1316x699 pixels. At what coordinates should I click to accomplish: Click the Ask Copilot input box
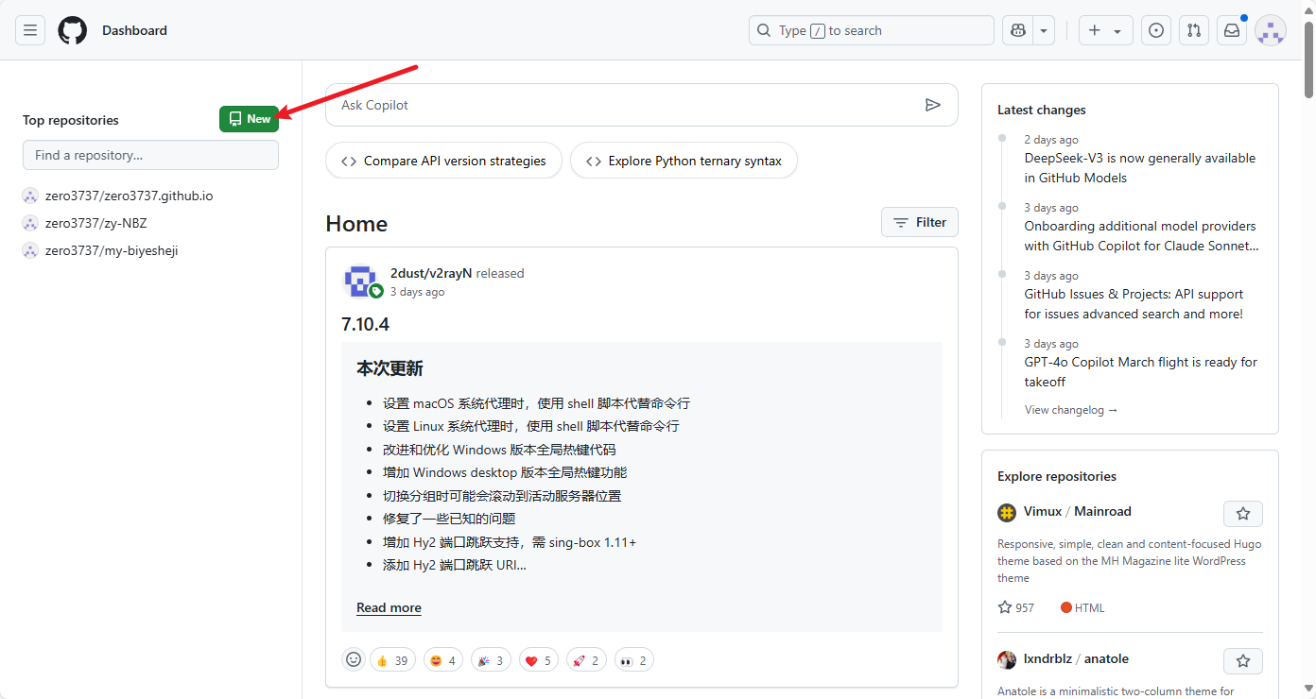click(x=624, y=105)
